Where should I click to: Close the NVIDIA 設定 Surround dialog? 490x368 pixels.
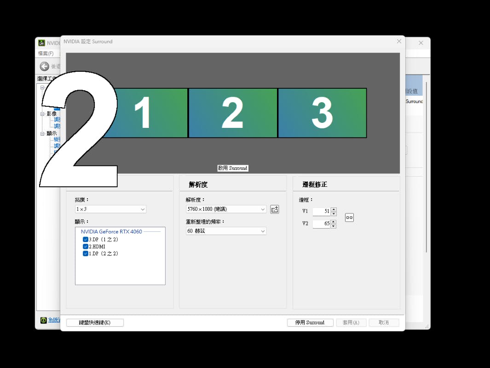pyautogui.click(x=399, y=41)
